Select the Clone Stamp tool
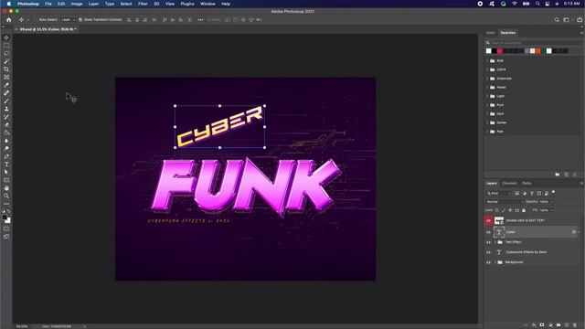The width and height of the screenshot is (585, 329). pyautogui.click(x=6, y=109)
